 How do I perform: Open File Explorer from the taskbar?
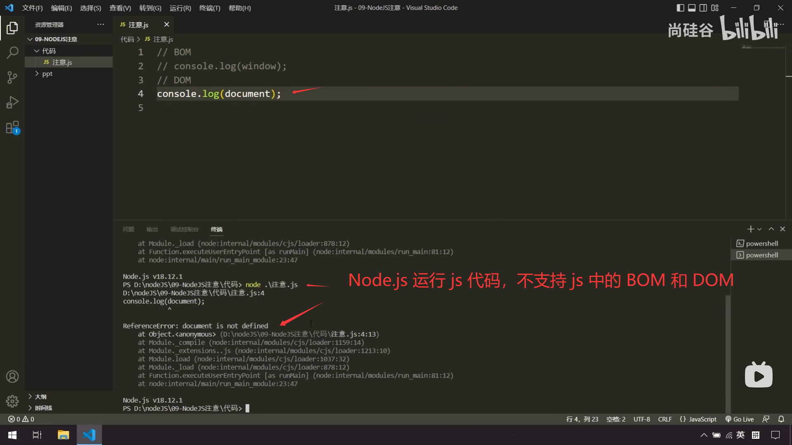63,435
